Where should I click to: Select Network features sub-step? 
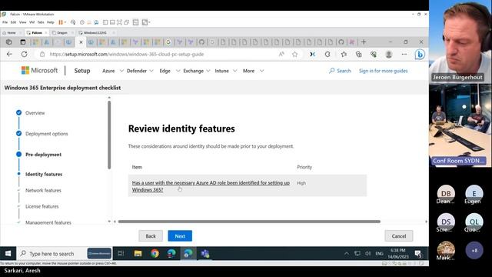(x=43, y=190)
